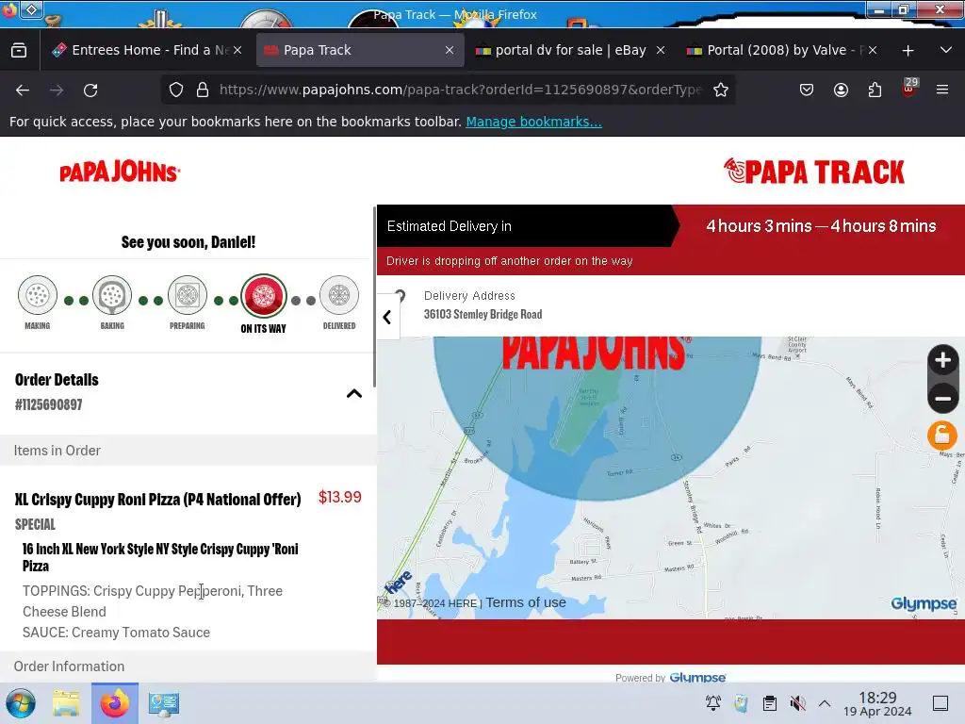The image size is (965, 724).
Task: Open the list all tabs dropdown
Action: click(x=946, y=50)
